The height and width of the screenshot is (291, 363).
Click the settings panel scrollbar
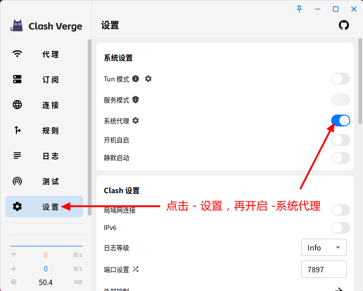tap(360, 81)
